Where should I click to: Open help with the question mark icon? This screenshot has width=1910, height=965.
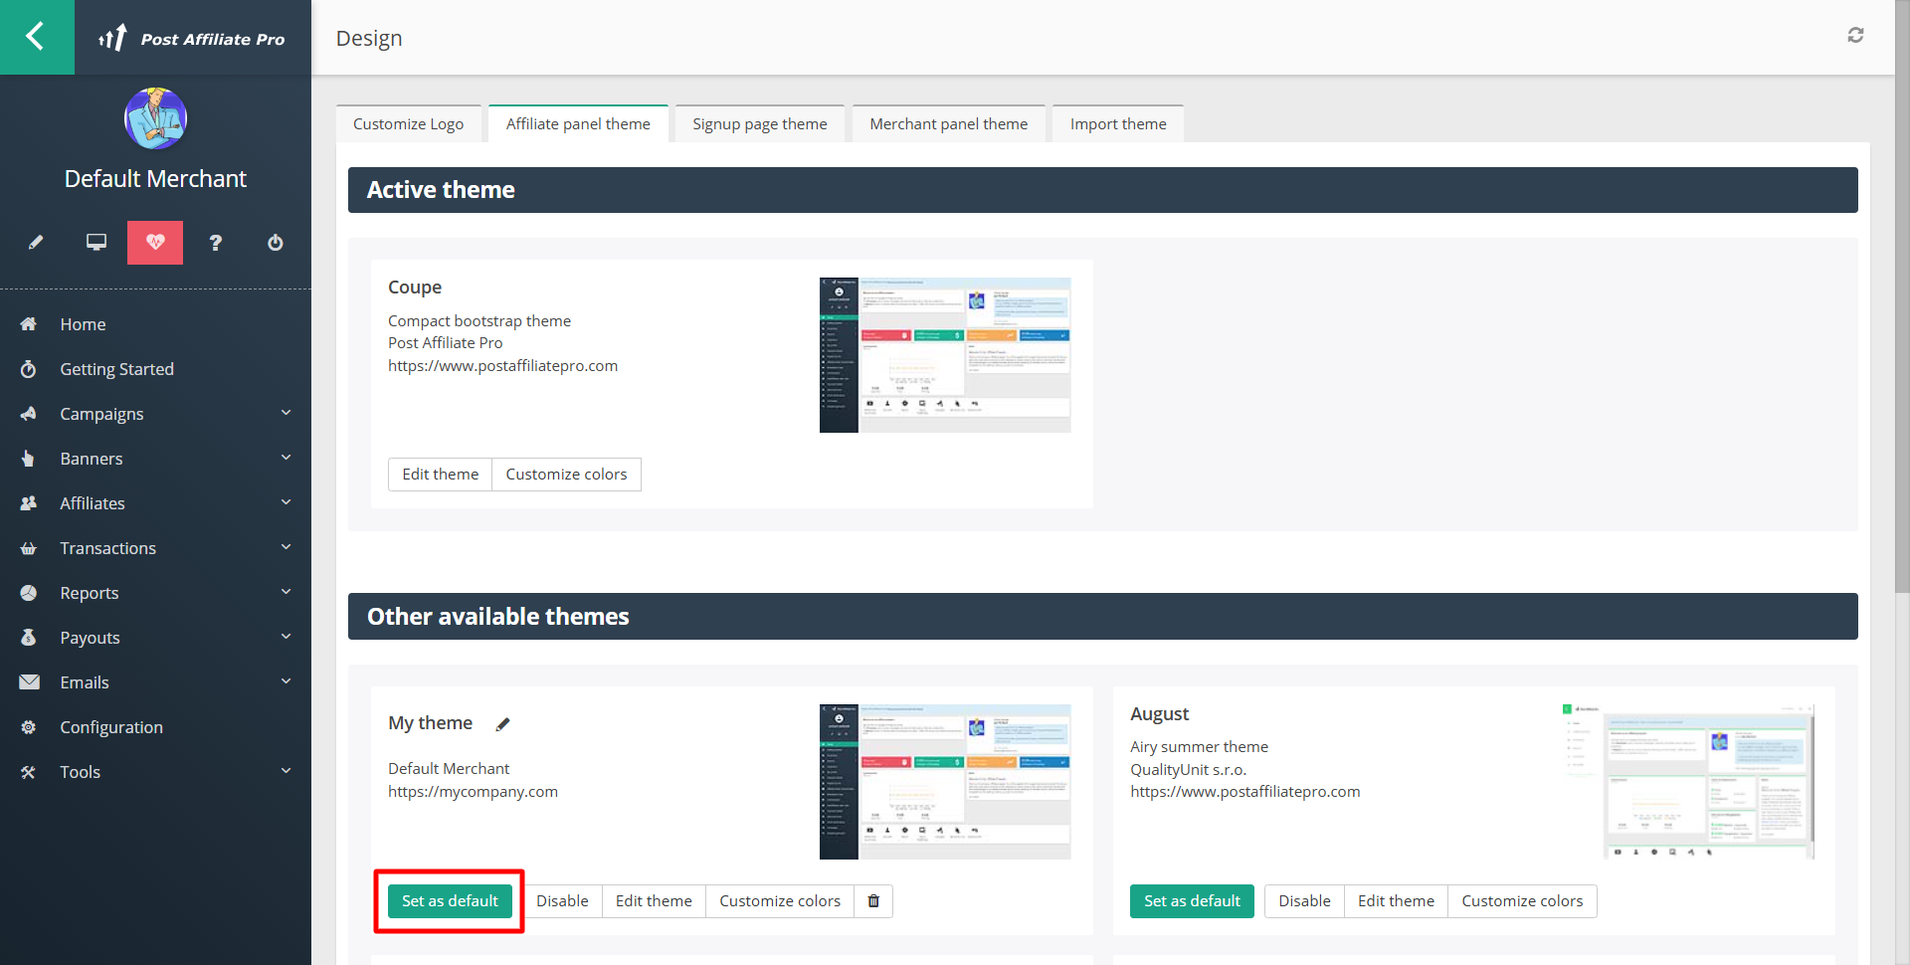(x=215, y=243)
